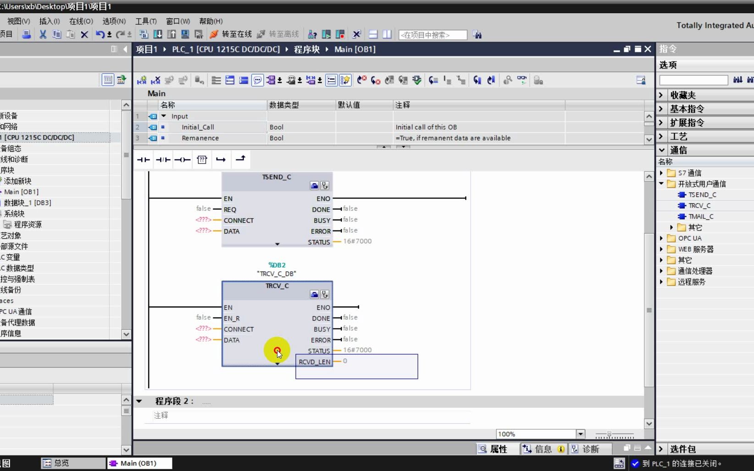Click Start CPU icon
Image resolution: width=754 pixels, height=471 pixels.
pyautogui.click(x=326, y=34)
